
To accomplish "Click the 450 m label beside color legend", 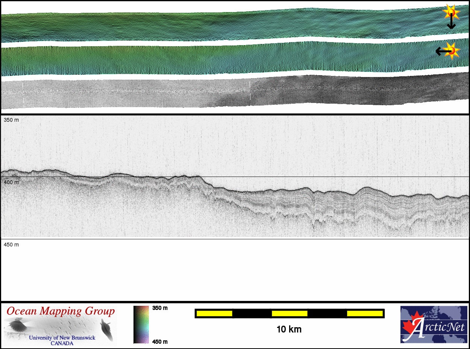I will click(x=159, y=341).
